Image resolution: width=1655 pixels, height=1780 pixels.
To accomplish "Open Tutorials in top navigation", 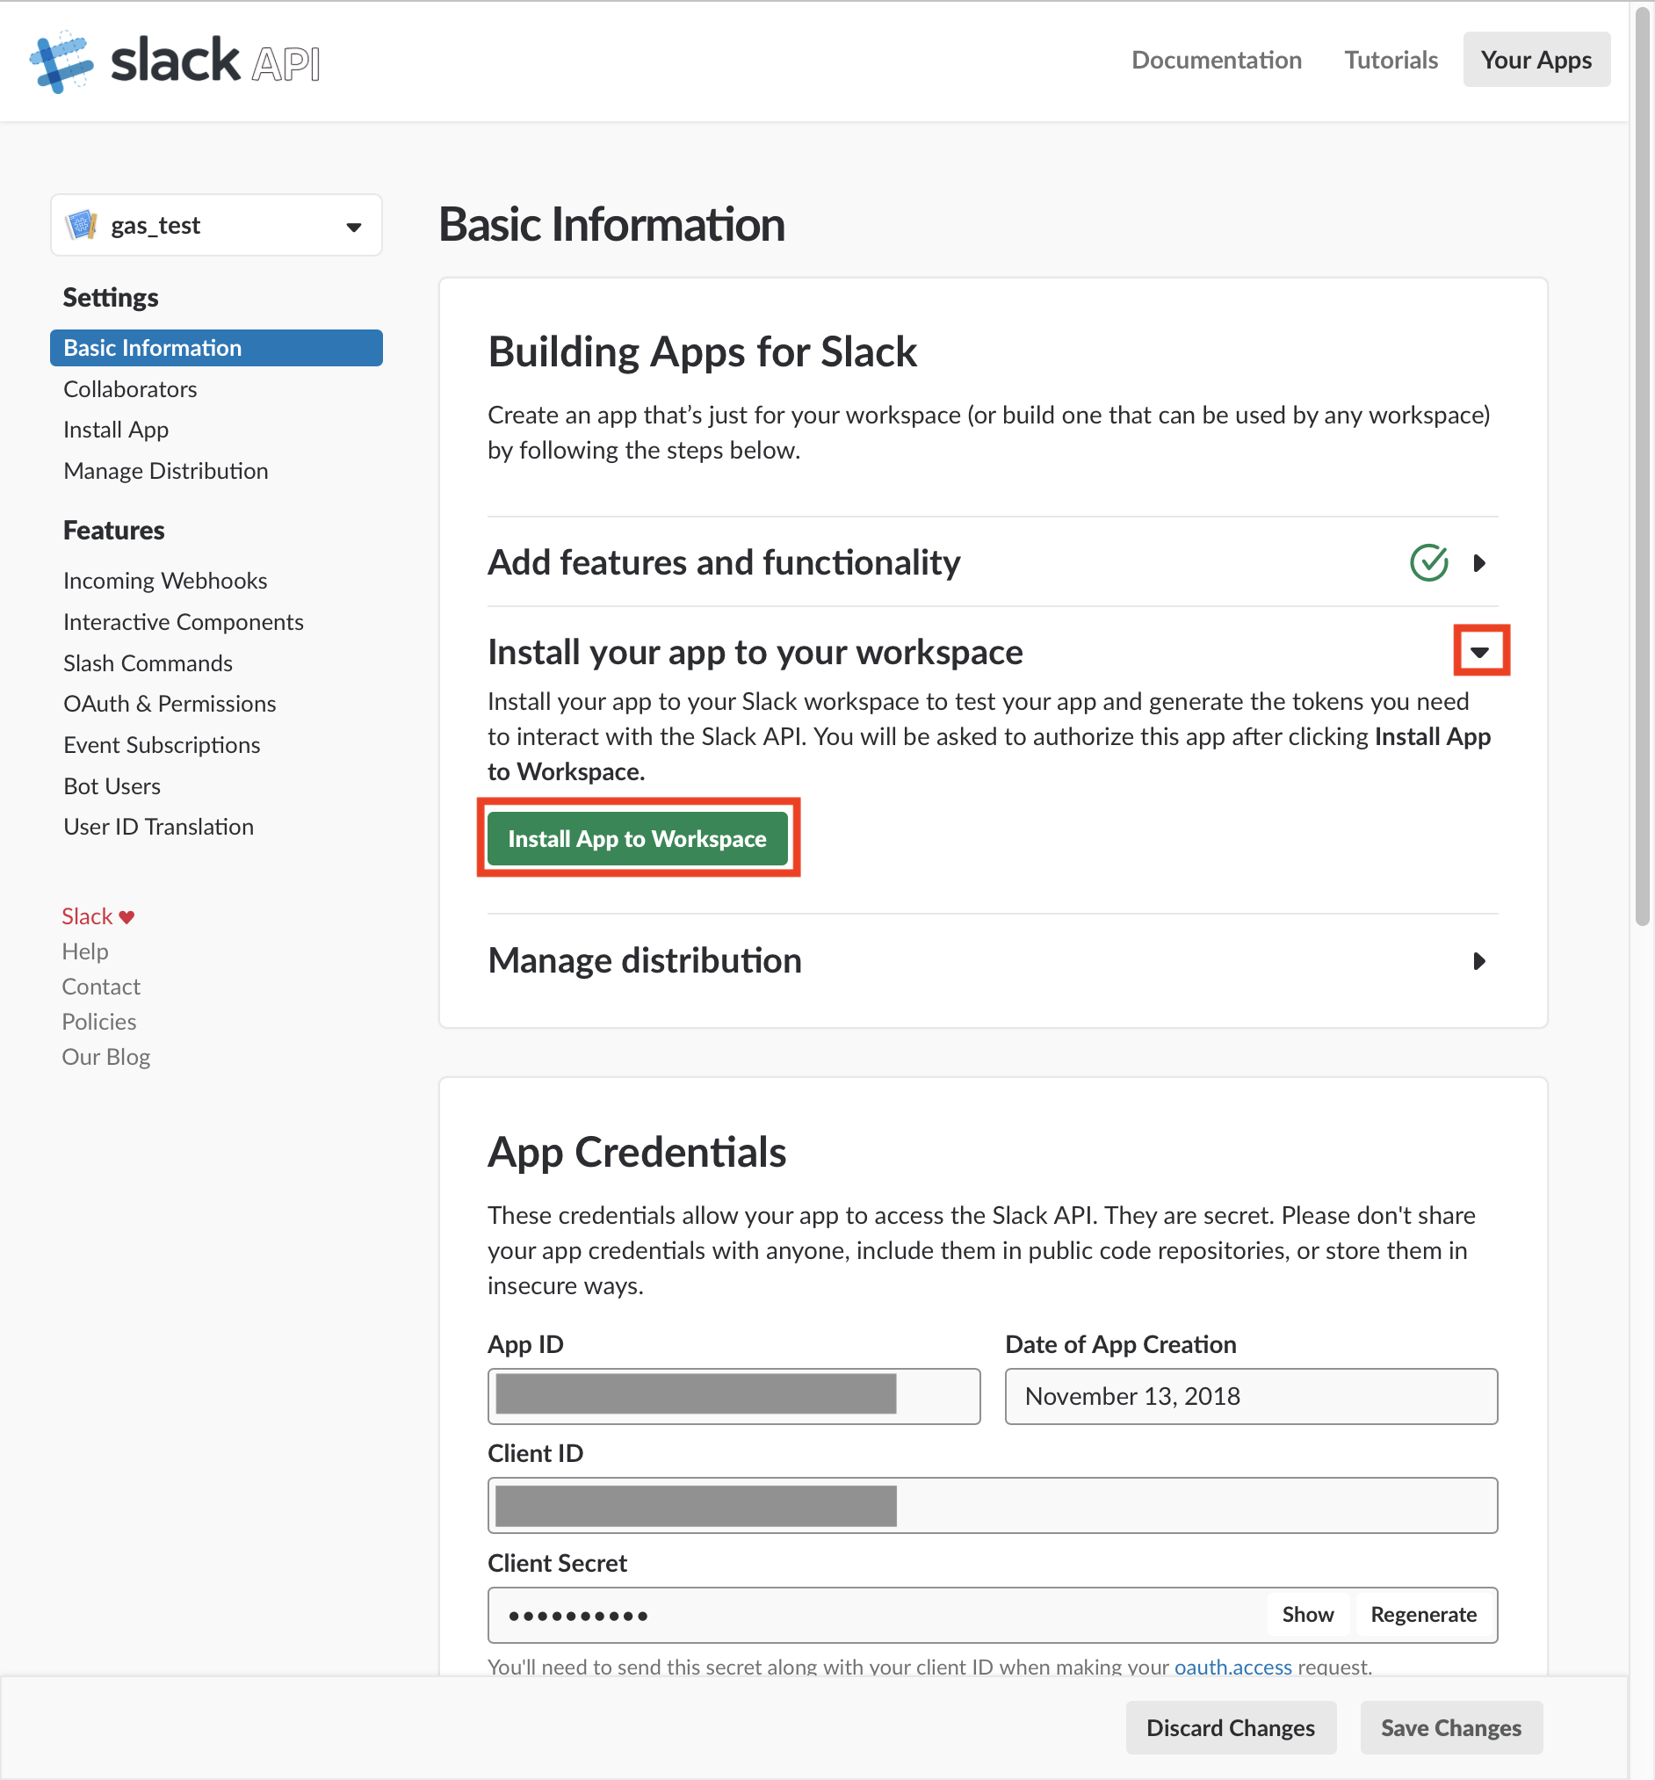I will [x=1391, y=60].
